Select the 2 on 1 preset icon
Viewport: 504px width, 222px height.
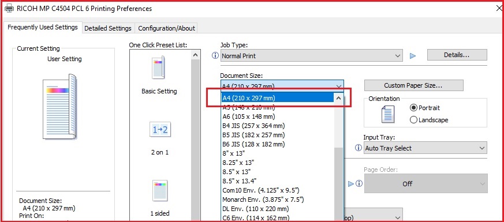(160, 130)
